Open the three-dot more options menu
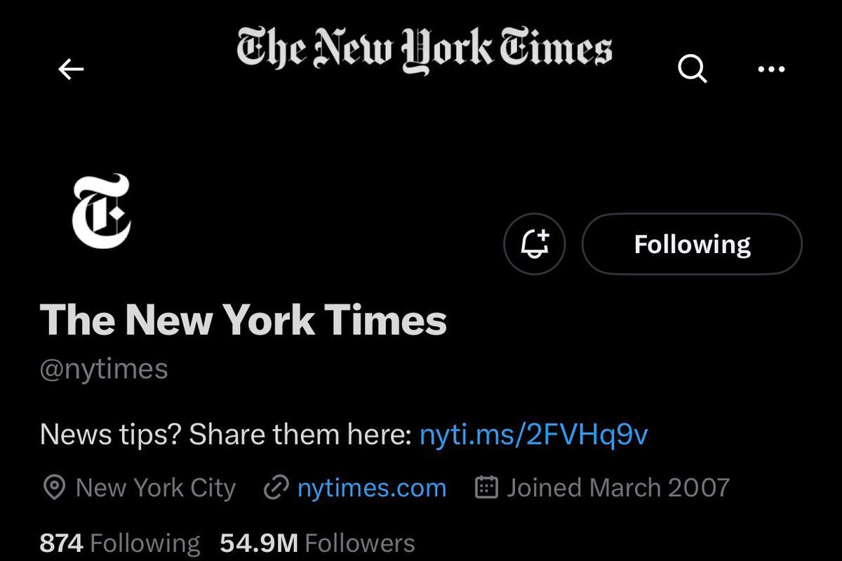 tap(772, 69)
